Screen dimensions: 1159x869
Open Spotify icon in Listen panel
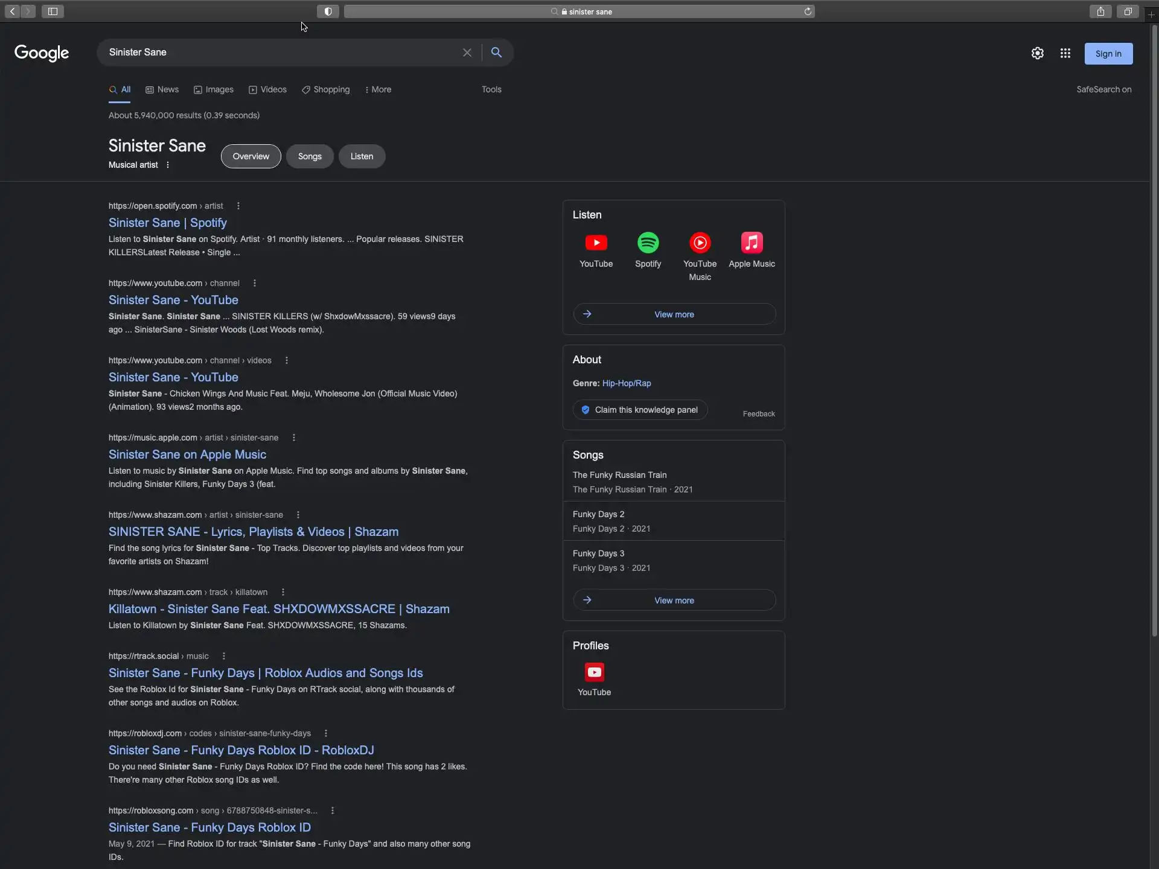click(648, 243)
